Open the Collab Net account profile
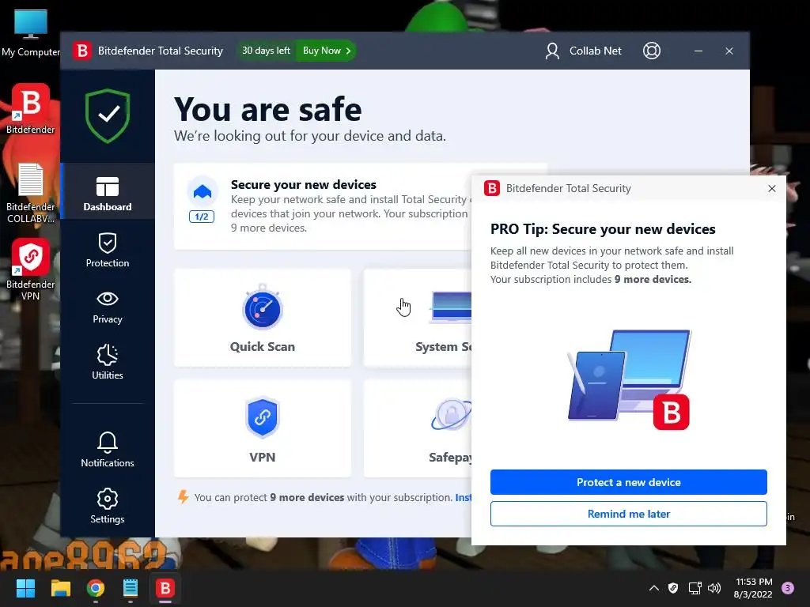Viewport: 810px width, 607px height. tap(583, 51)
